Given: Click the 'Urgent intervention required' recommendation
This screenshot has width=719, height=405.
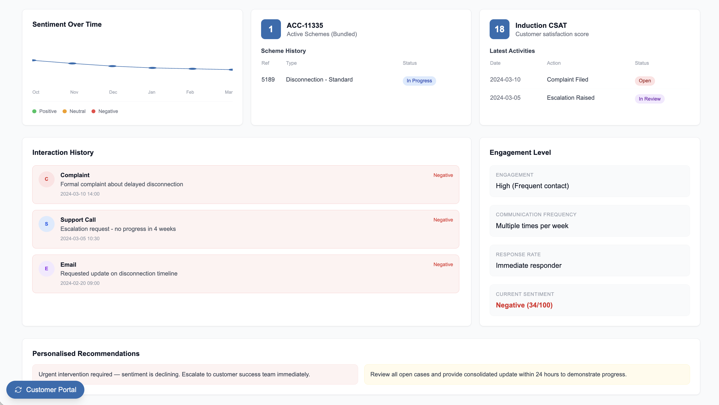Looking at the screenshot, I should 195,374.
